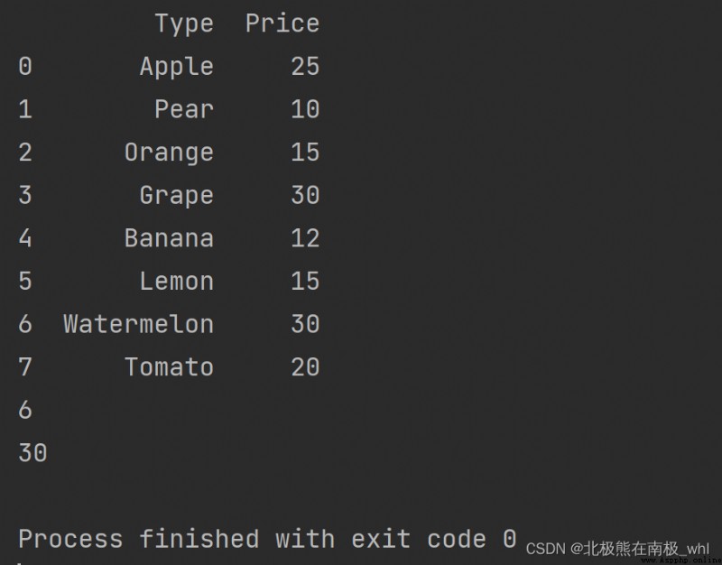The width and height of the screenshot is (722, 565).
Task: Click the row index 0 label
Action: [25, 66]
